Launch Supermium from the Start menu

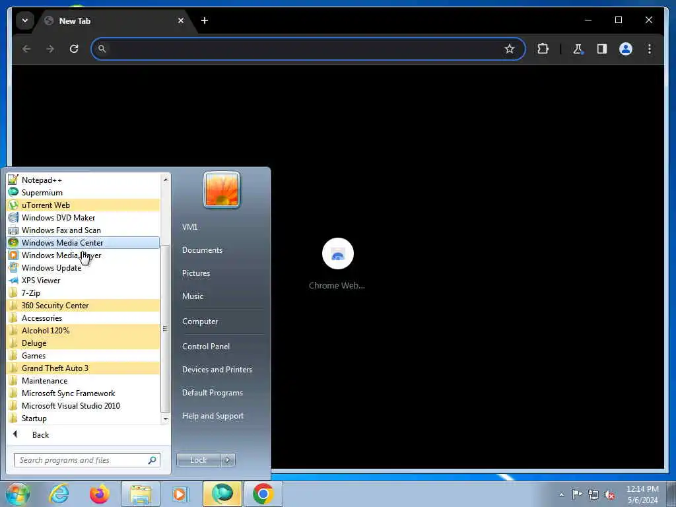pos(83,193)
